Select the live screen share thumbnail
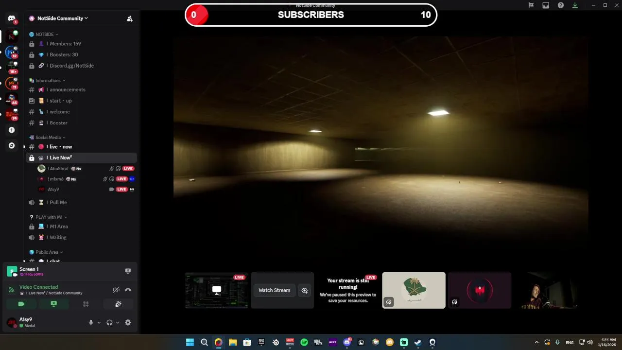Image resolution: width=622 pixels, height=350 pixels. click(x=217, y=290)
